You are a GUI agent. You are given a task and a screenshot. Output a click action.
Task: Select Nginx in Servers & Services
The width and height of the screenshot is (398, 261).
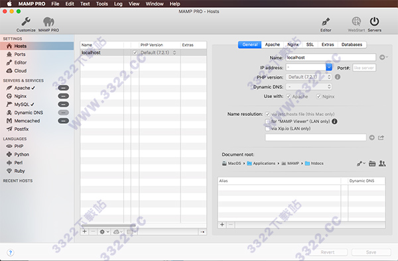(21, 96)
